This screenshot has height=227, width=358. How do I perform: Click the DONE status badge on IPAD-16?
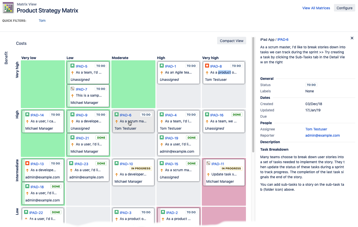point(237,115)
